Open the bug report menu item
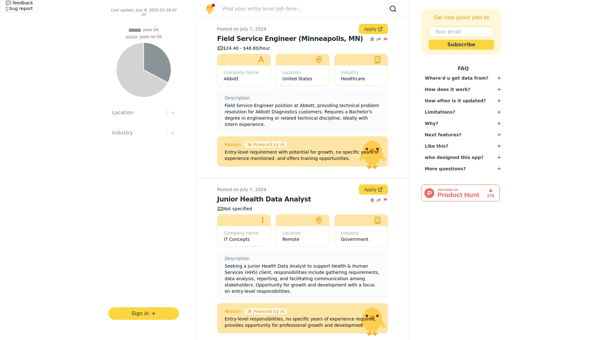This screenshot has height=340, width=605. [x=19, y=8]
